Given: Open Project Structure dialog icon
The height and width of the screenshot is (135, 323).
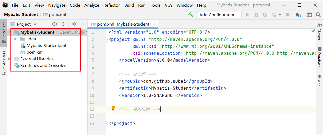Looking at the screenshot, I should point(298,15).
